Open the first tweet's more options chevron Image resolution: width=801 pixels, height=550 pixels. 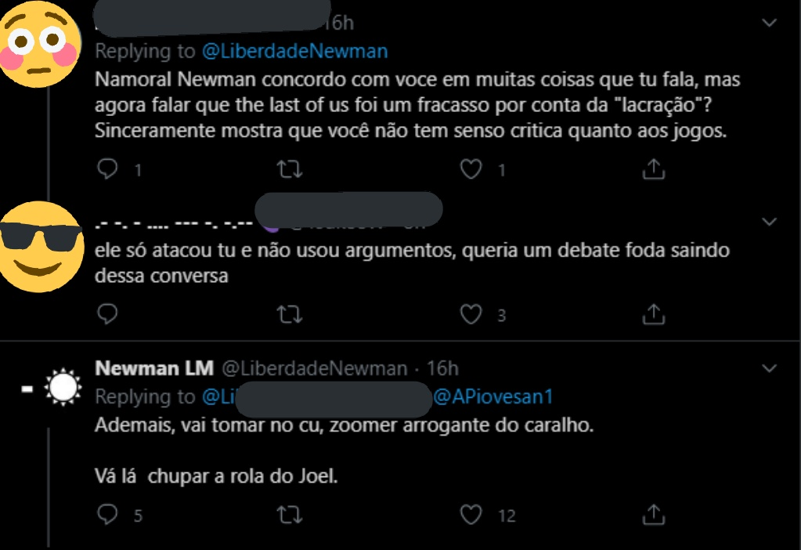tap(770, 24)
